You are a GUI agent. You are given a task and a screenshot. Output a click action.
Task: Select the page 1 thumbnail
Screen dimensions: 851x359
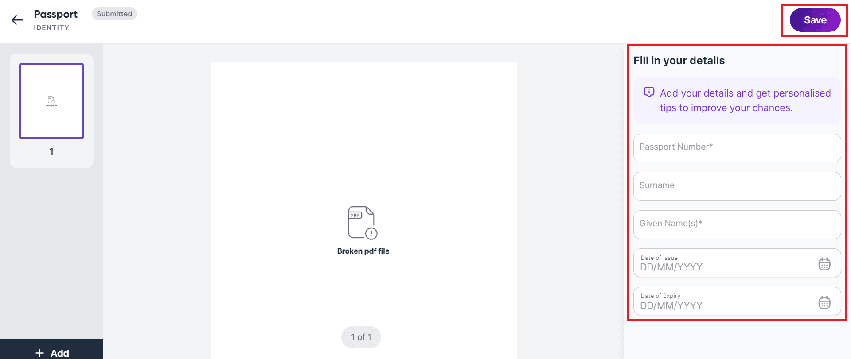(51, 101)
